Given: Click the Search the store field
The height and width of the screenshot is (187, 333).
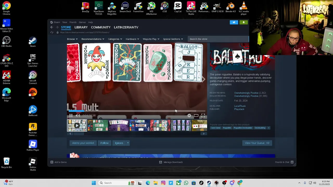Looking at the screenshot, I should (218, 39).
